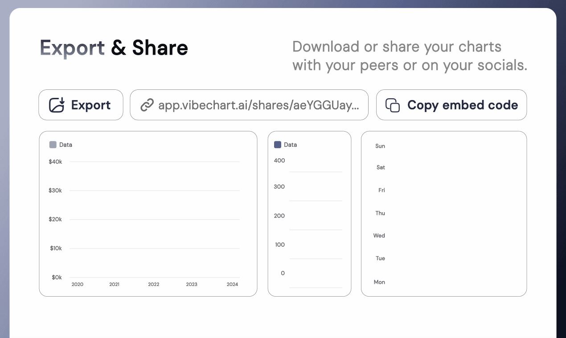Click the Copy embed code button
Screen dimensions: 566x338
(x=451, y=105)
